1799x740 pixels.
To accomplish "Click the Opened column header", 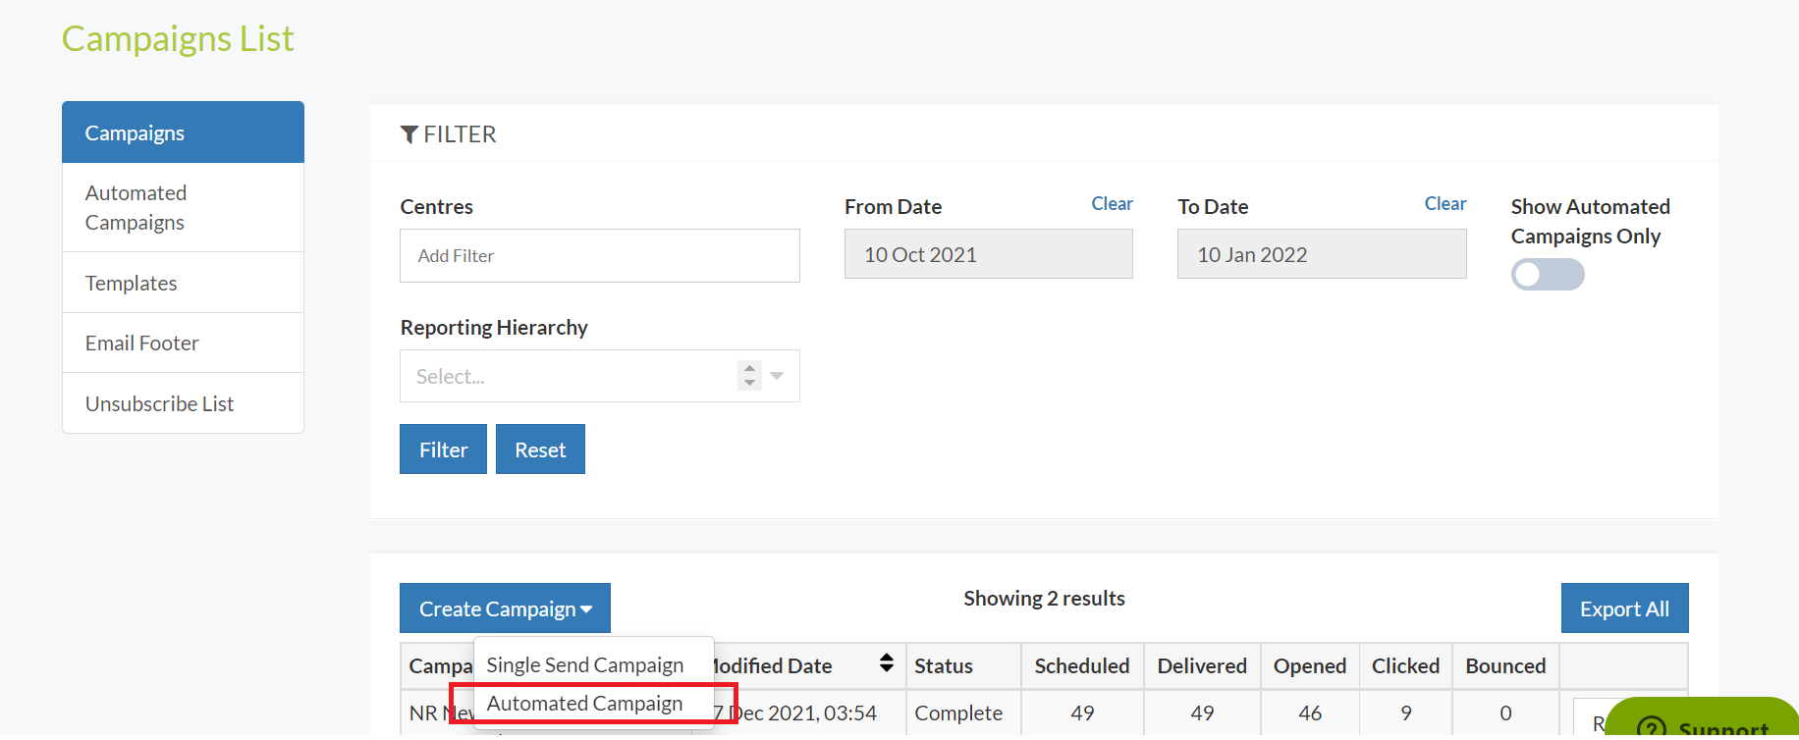I will click(x=1310, y=665).
